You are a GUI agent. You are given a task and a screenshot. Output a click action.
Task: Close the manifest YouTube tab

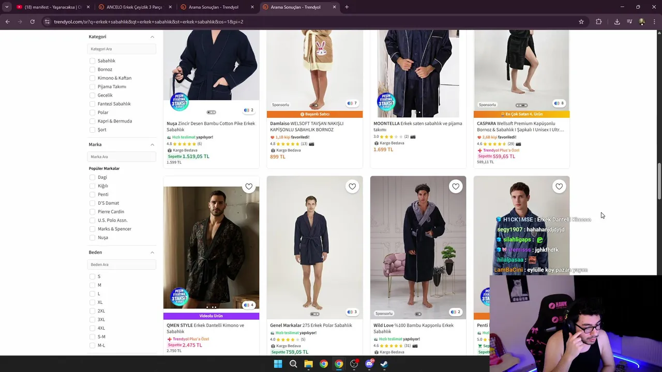pos(88,7)
